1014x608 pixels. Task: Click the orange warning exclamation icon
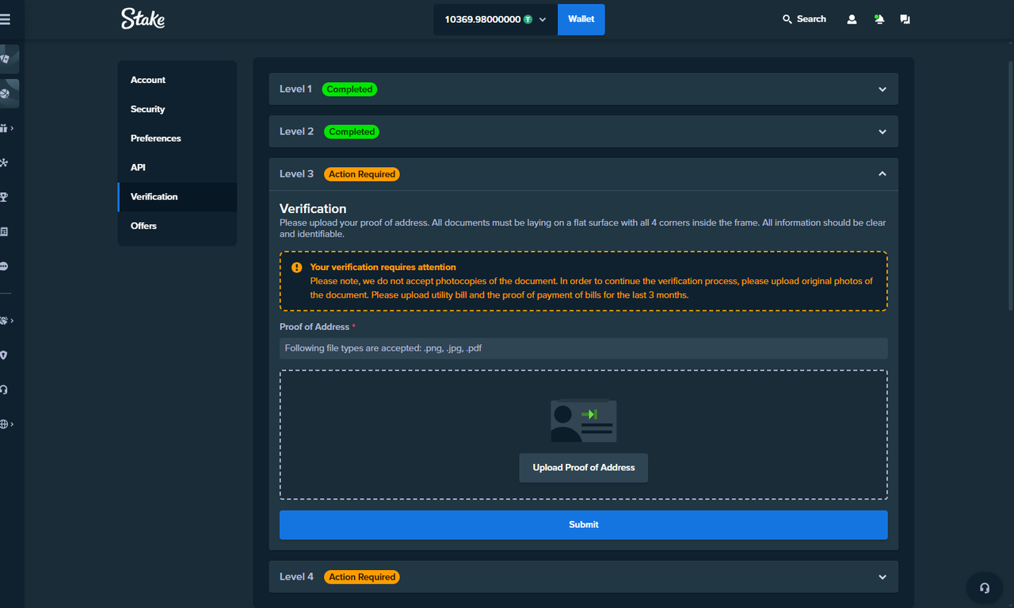click(x=297, y=268)
